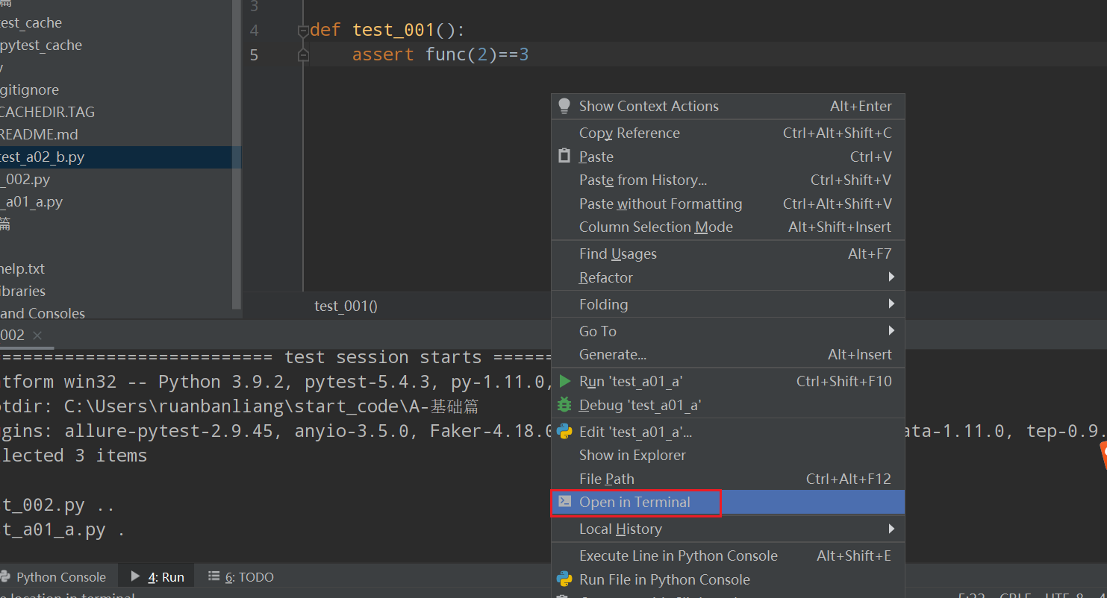Viewport: 1107px width, 598px height.
Task: Expand the Go To submenu arrow
Action: pyautogui.click(x=891, y=330)
